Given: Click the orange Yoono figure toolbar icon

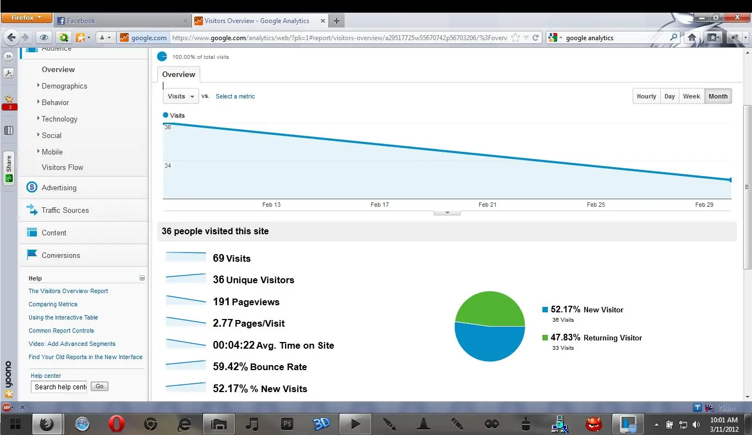Looking at the screenshot, I should [82, 37].
